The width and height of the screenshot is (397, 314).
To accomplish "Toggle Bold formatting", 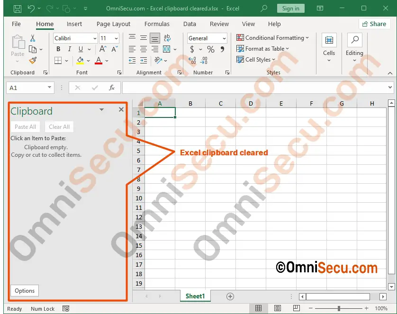I will (x=58, y=49).
